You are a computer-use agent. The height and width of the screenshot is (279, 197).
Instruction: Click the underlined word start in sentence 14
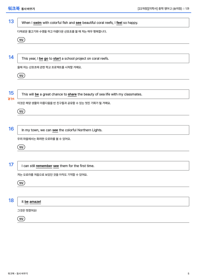(x=57, y=59)
